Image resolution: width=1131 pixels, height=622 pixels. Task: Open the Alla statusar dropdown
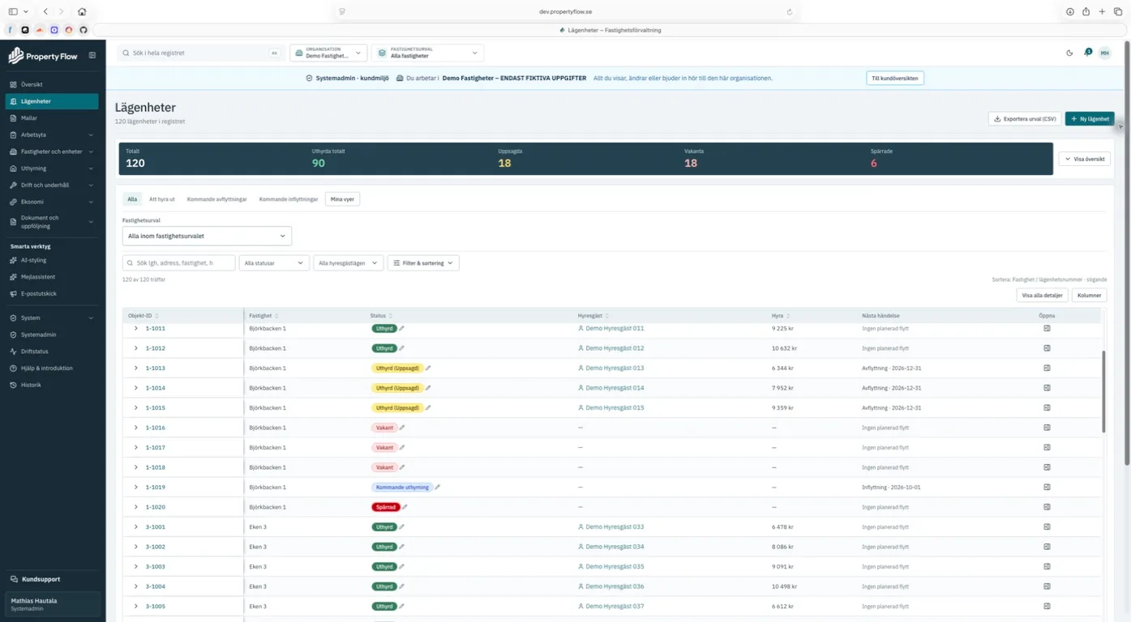coord(274,262)
